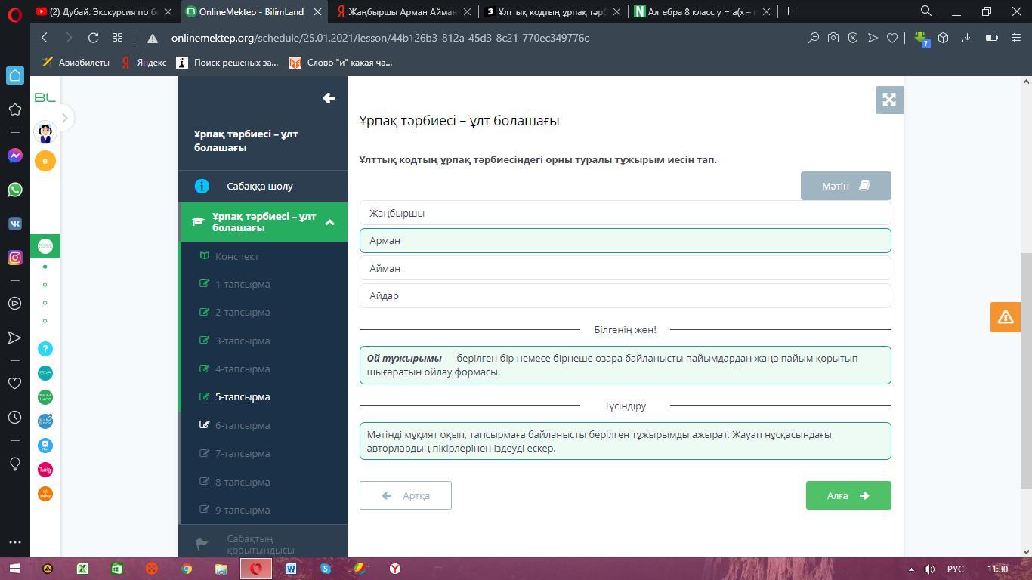Open WhatsApp in the Opera sidebar

tap(14, 190)
